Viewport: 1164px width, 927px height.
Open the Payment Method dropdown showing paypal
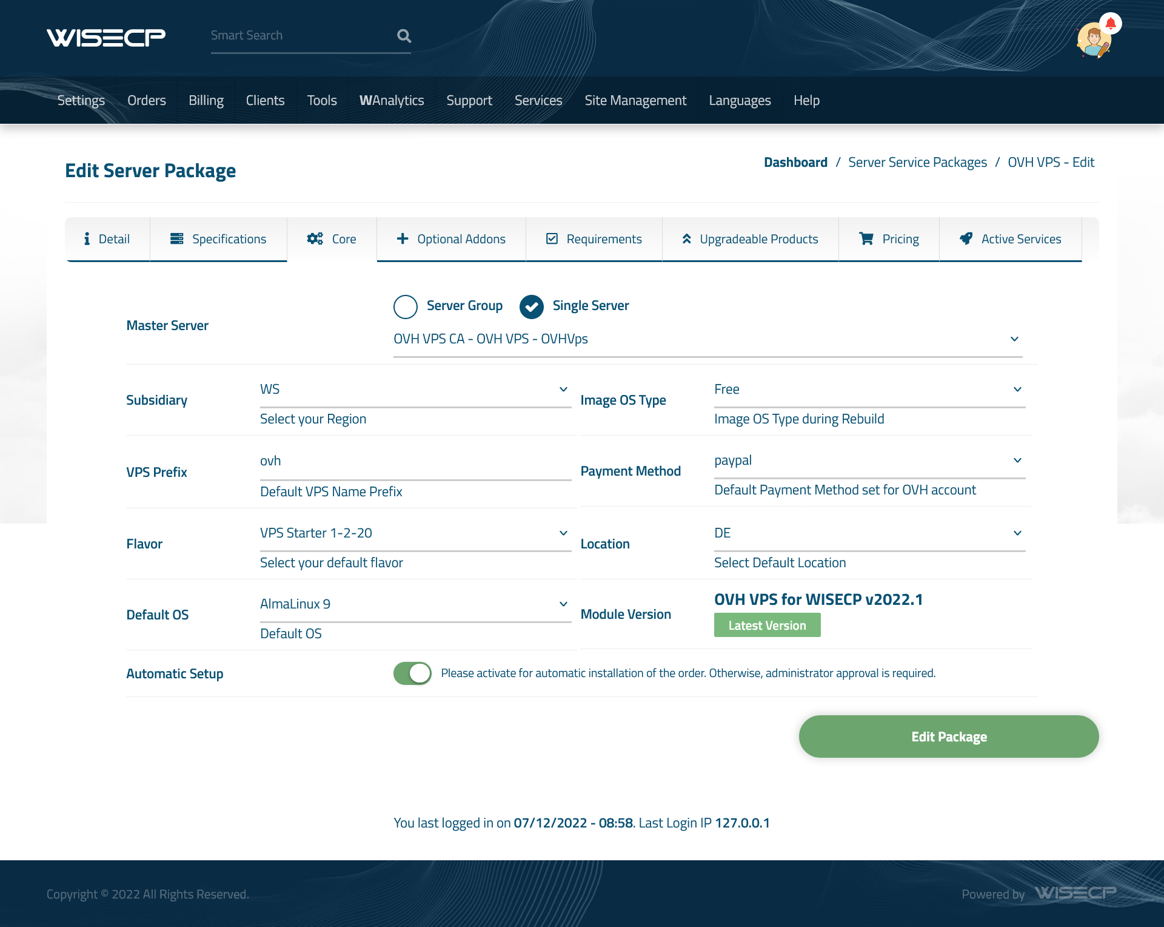coord(870,460)
